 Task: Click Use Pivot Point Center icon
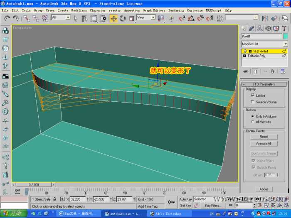coord(161,18)
